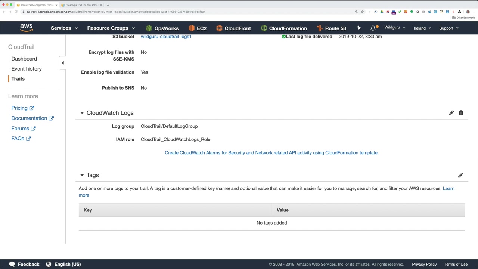Open the Ireland region dropdown
Image resolution: width=478 pixels, height=269 pixels.
tap(422, 28)
